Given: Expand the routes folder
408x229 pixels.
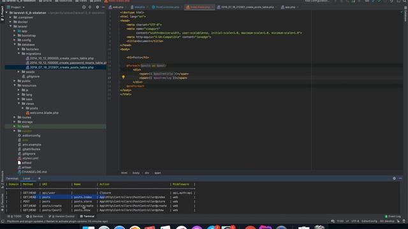Looking at the screenshot, I should point(15,117).
